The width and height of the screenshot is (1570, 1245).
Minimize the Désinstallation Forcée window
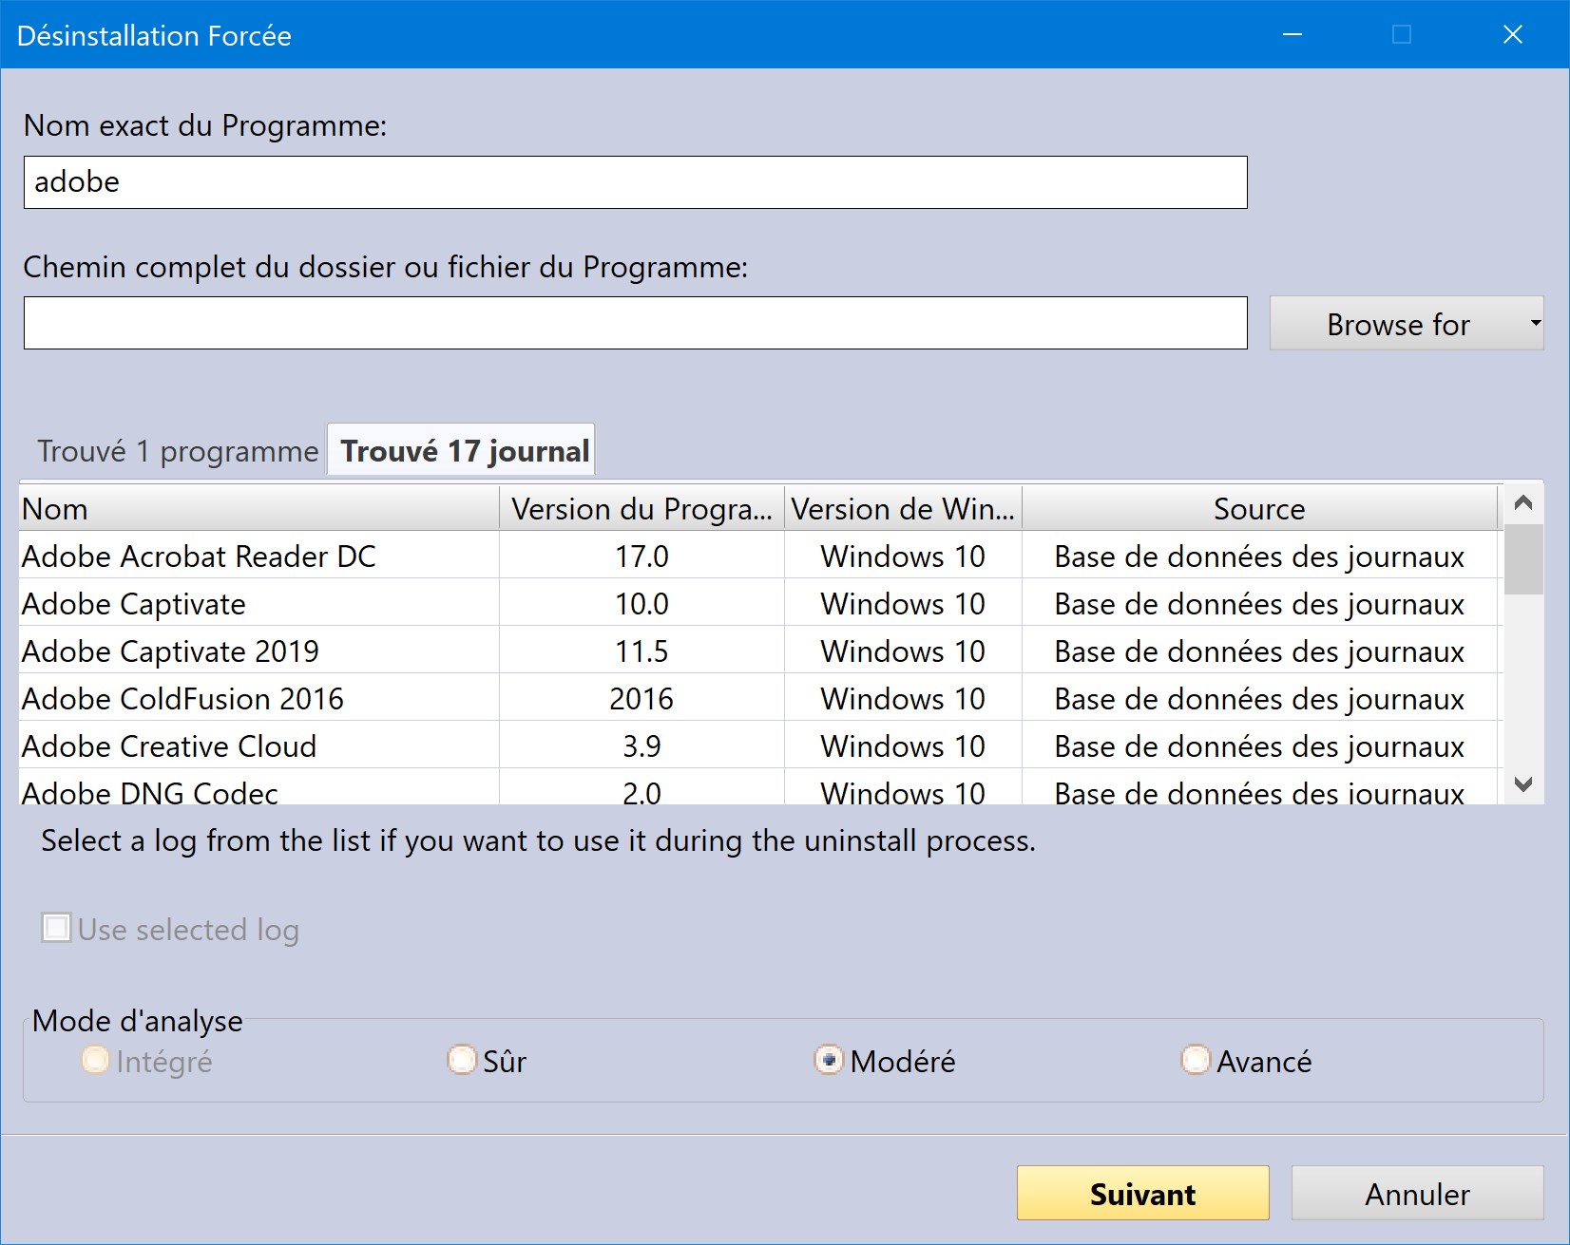tap(1292, 35)
